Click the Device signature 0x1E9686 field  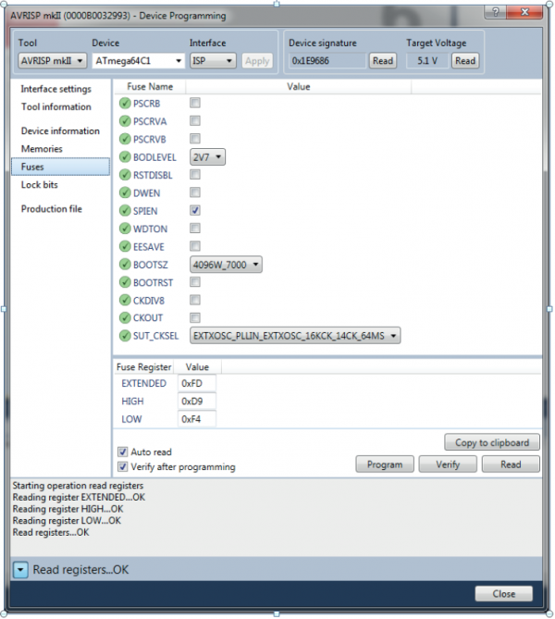[x=327, y=61]
